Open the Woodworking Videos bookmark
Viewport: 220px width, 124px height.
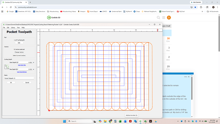coord(68,12)
